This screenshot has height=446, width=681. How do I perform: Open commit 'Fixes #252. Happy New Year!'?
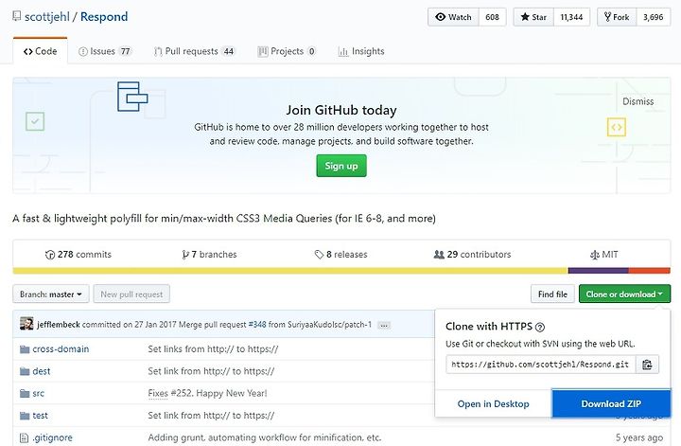click(207, 393)
